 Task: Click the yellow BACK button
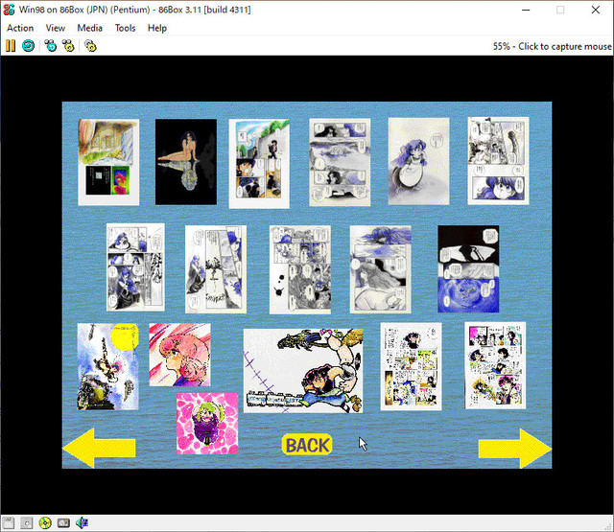307,445
